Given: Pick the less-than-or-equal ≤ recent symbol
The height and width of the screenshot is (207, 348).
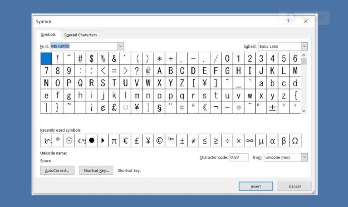Looking at the screenshot, I should click(x=205, y=140).
